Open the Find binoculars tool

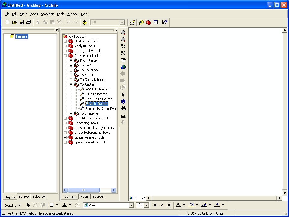point(123,108)
